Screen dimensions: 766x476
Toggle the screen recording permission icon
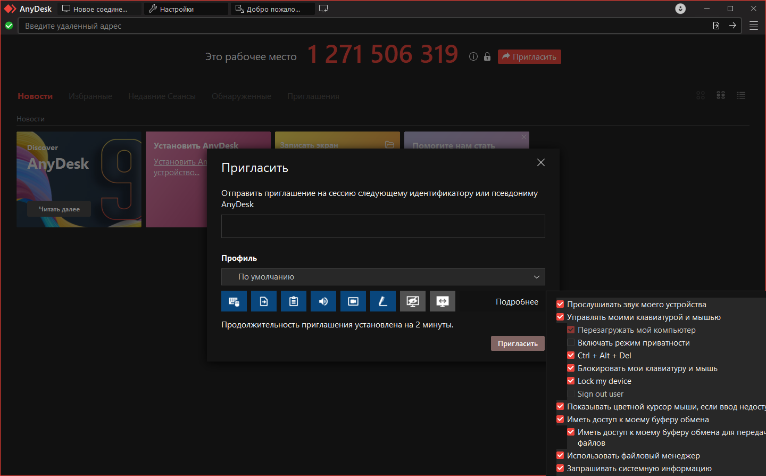click(353, 301)
